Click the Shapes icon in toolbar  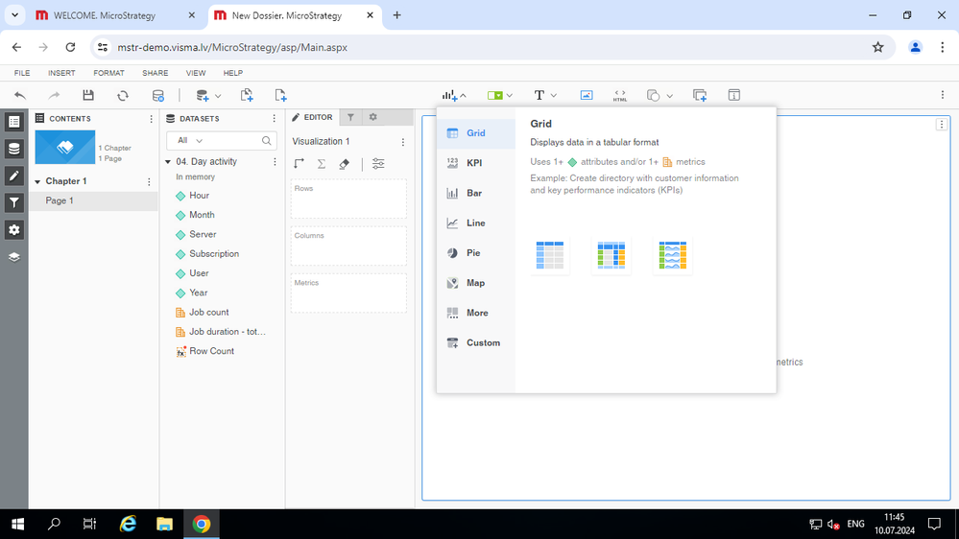click(653, 95)
